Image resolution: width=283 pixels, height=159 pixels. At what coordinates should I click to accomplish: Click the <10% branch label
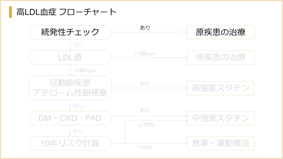coord(145,148)
